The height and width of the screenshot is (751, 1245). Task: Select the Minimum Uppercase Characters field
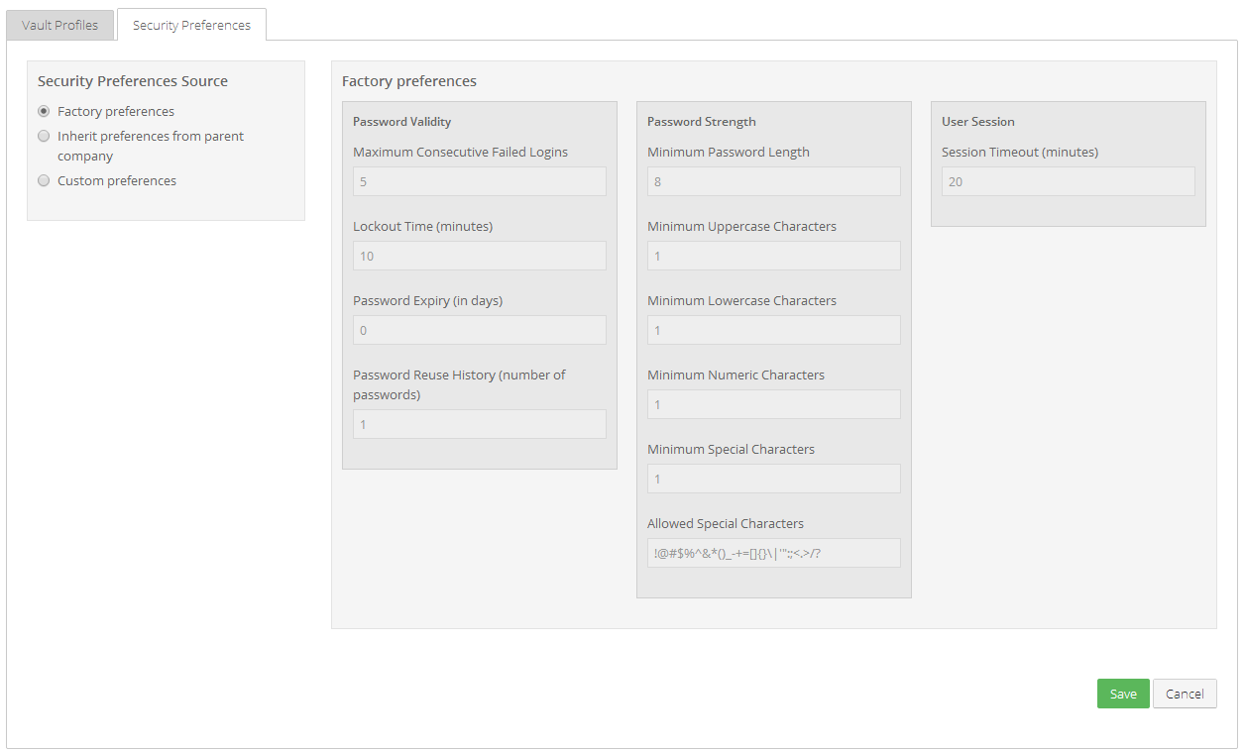click(x=773, y=256)
